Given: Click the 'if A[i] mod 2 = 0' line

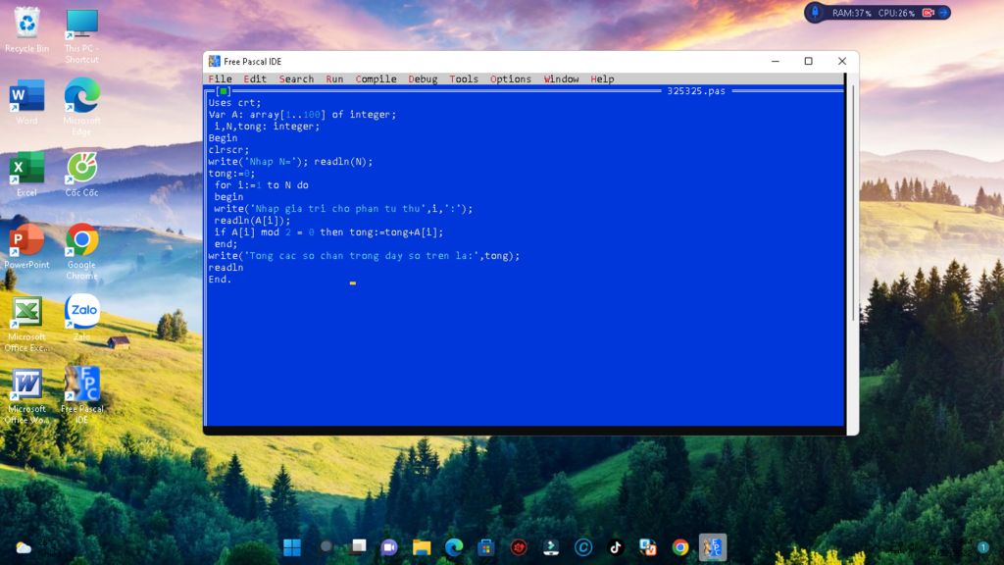Looking at the screenshot, I should coord(328,231).
